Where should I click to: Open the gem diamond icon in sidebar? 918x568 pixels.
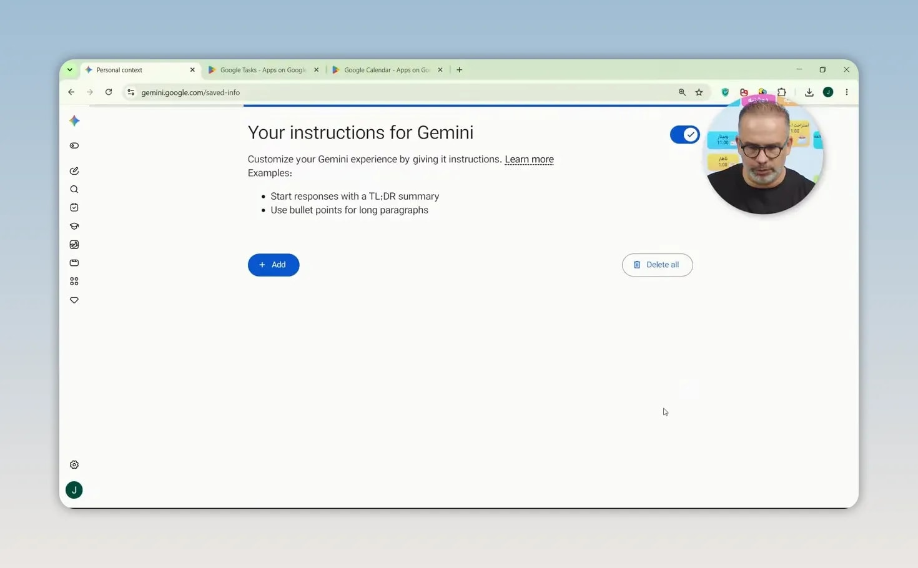pyautogui.click(x=74, y=300)
